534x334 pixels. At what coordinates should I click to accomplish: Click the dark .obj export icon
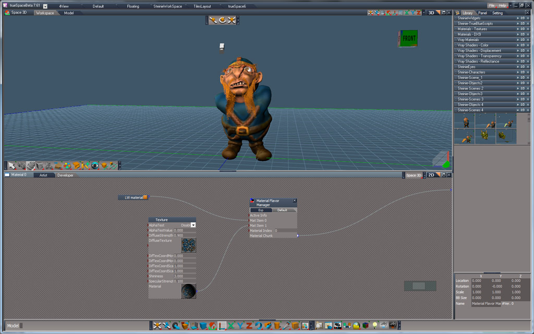pos(393,326)
